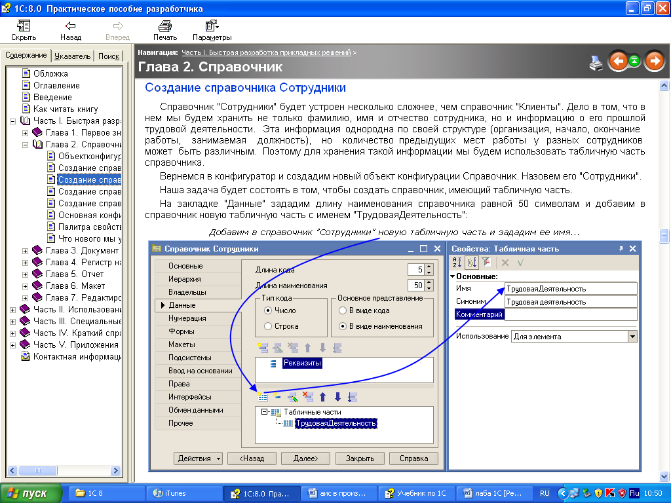The width and height of the screenshot is (671, 503).
Task: Click the Справка button
Action: pyautogui.click(x=414, y=458)
